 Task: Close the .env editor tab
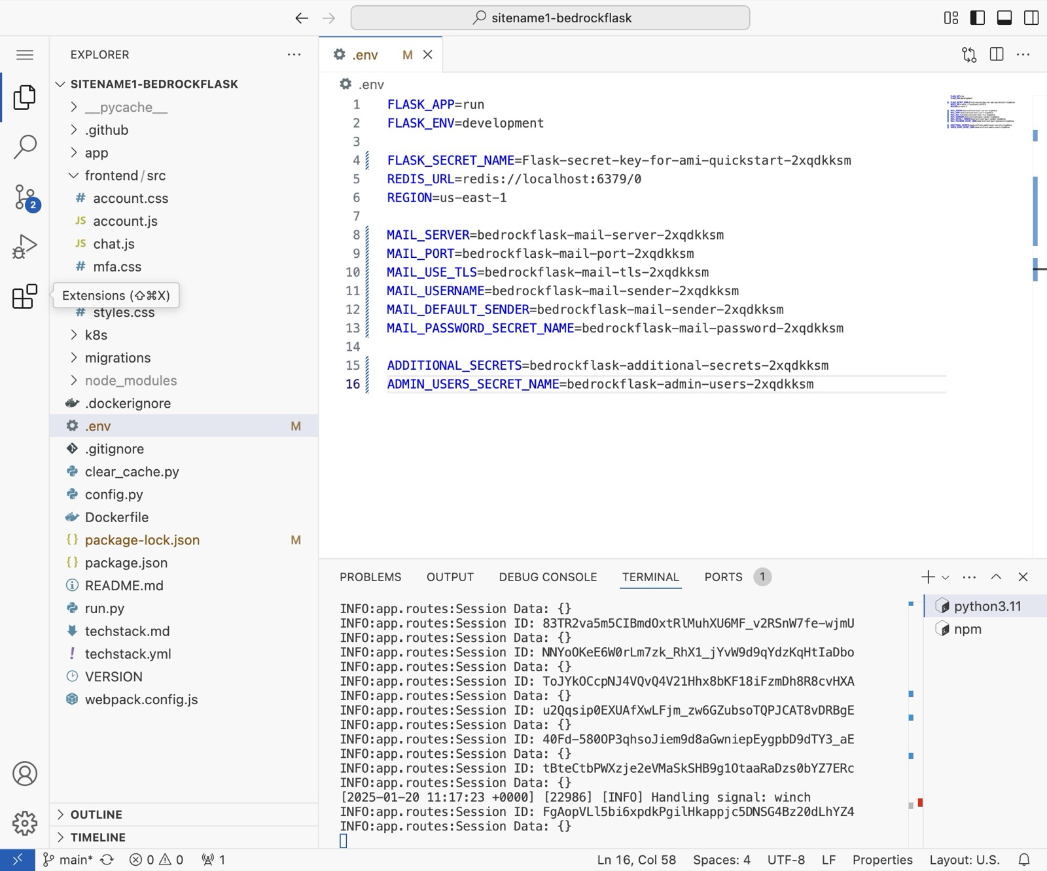click(428, 55)
